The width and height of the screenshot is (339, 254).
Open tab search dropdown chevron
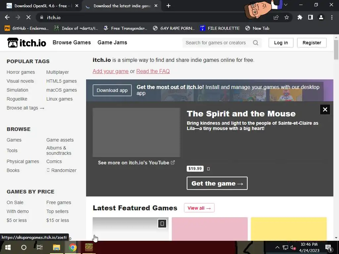click(286, 5)
